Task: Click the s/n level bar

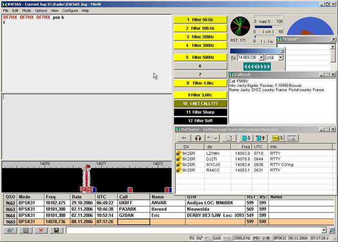Action: pos(268,27)
